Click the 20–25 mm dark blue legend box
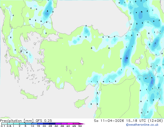This screenshot has width=164, height=127. 46,124
